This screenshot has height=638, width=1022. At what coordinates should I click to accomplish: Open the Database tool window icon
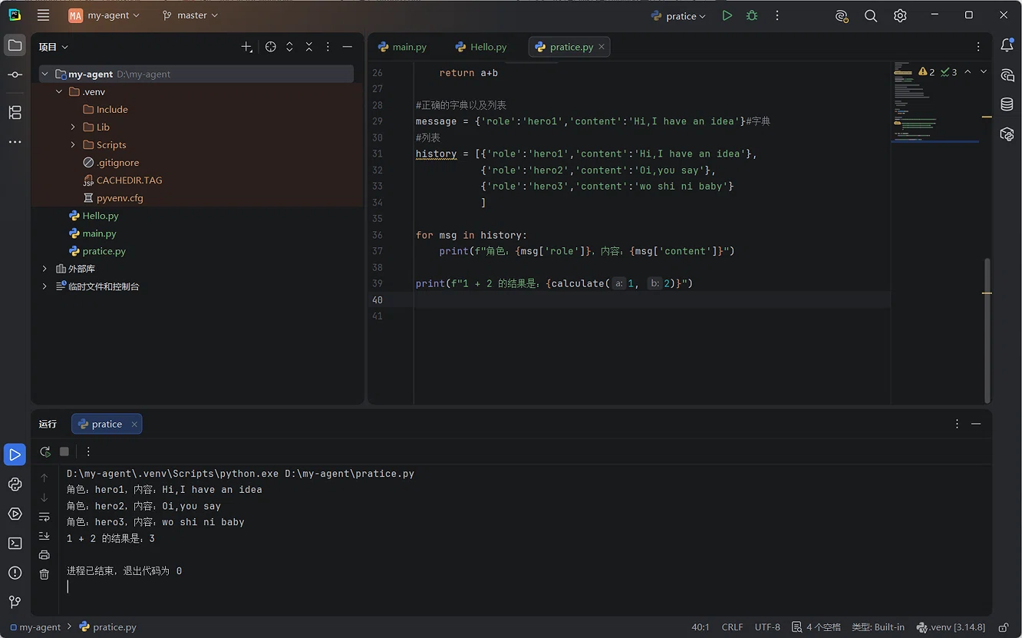(x=1007, y=104)
